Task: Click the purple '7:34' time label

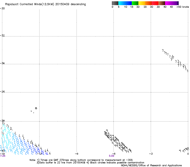Action: point(3,156)
